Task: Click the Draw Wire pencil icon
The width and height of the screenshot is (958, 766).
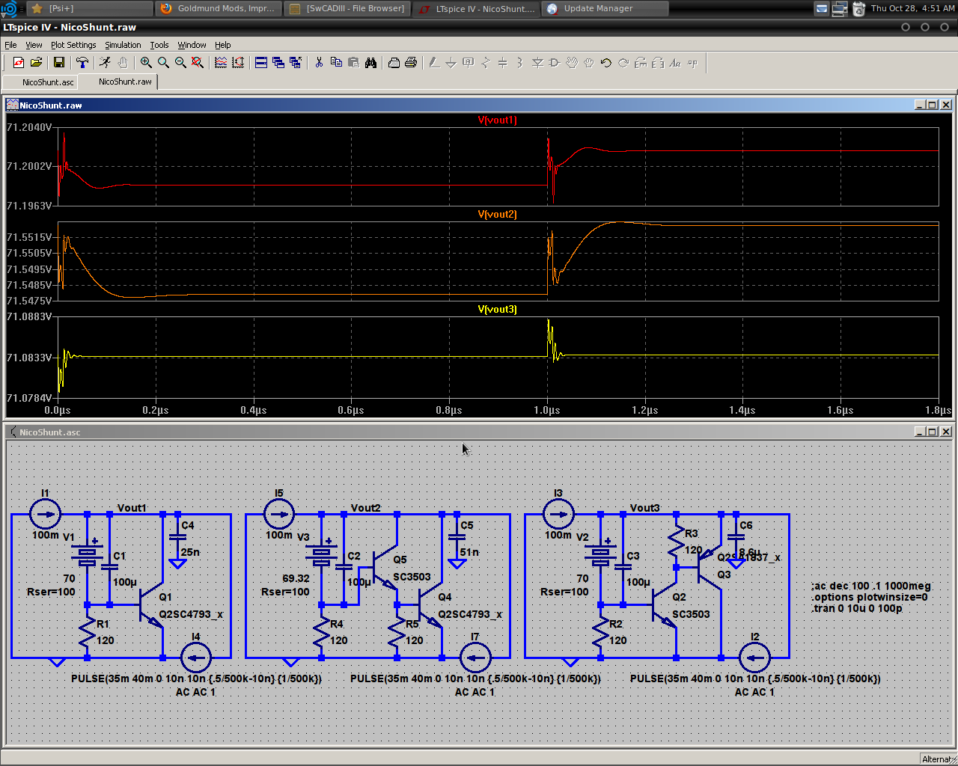Action: pos(434,63)
